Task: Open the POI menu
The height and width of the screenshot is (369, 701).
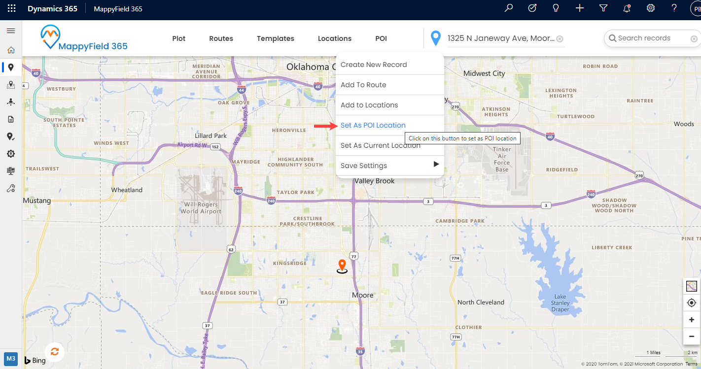Action: pyautogui.click(x=381, y=38)
